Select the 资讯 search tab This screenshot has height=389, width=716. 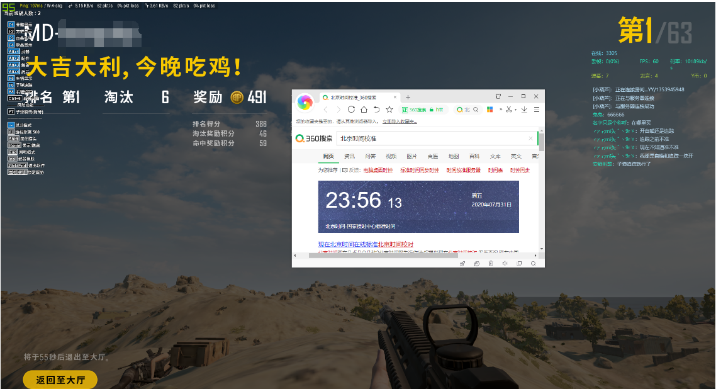pyautogui.click(x=349, y=156)
